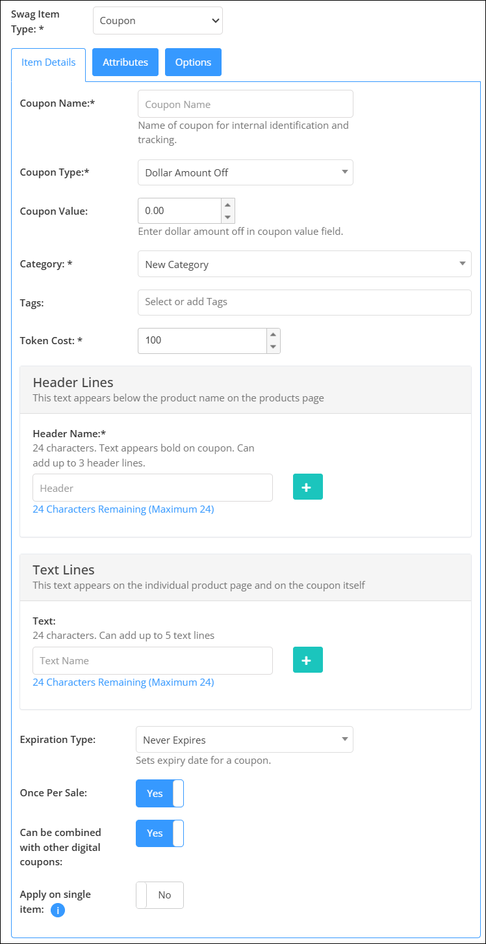Click into the Coupon Name field
The width and height of the screenshot is (486, 944).
pos(246,104)
